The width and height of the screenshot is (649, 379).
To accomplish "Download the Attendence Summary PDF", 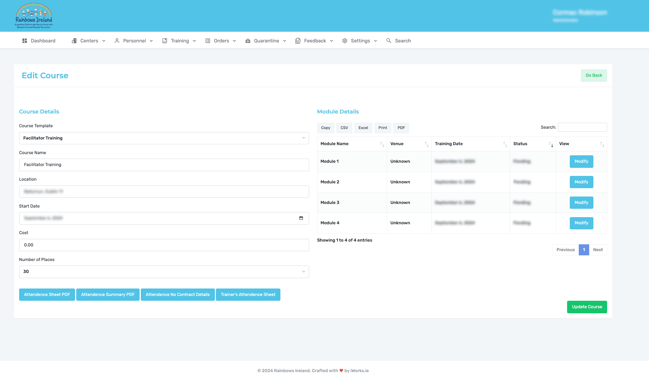I will pos(108,294).
